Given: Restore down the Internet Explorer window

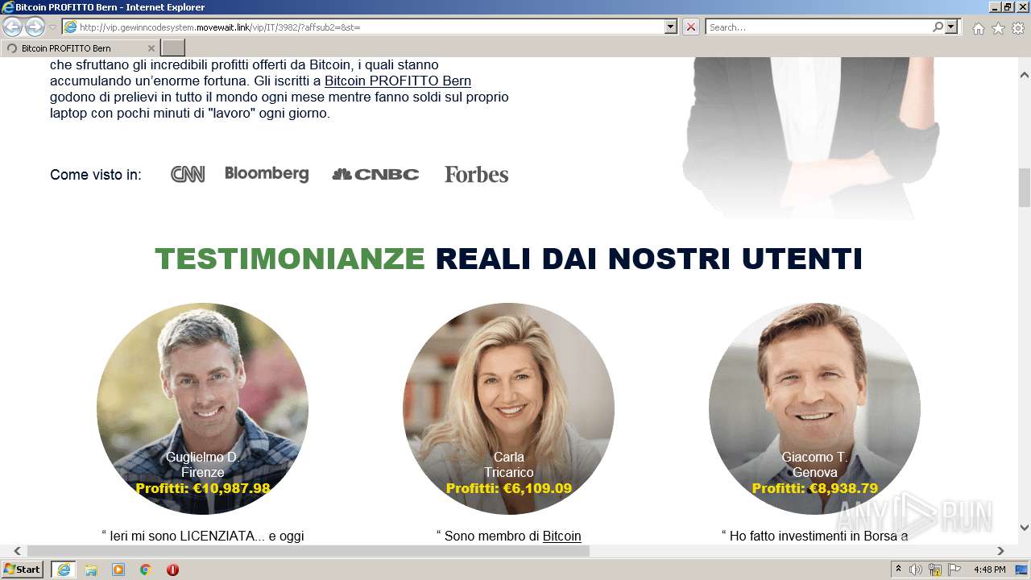Looking at the screenshot, I should point(1008,7).
